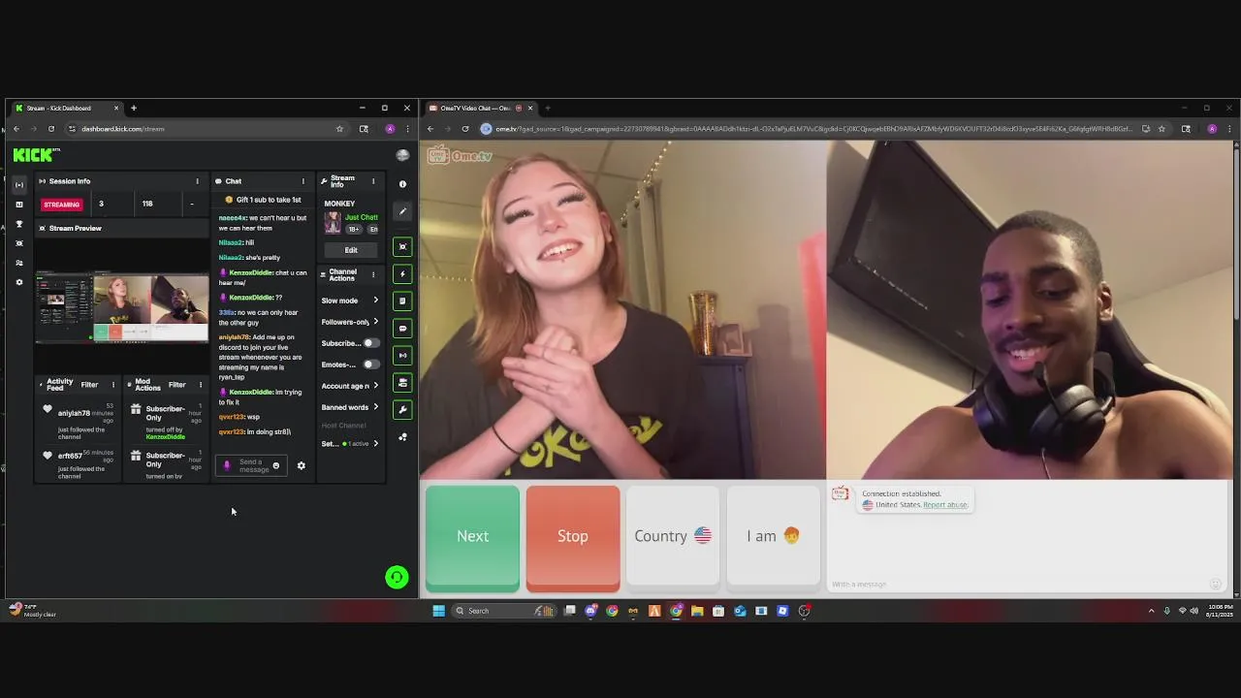This screenshot has width=1241, height=698.
Task: Click the Stream Preview thumbnail
Action: (x=122, y=308)
